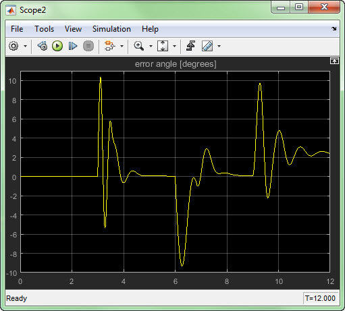This screenshot has height=311, width=345.
Task: Maximize axes using the plot corner icon
Action: [x=334, y=61]
